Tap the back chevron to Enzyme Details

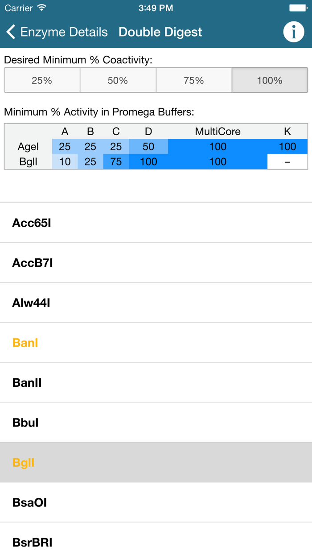[10, 32]
